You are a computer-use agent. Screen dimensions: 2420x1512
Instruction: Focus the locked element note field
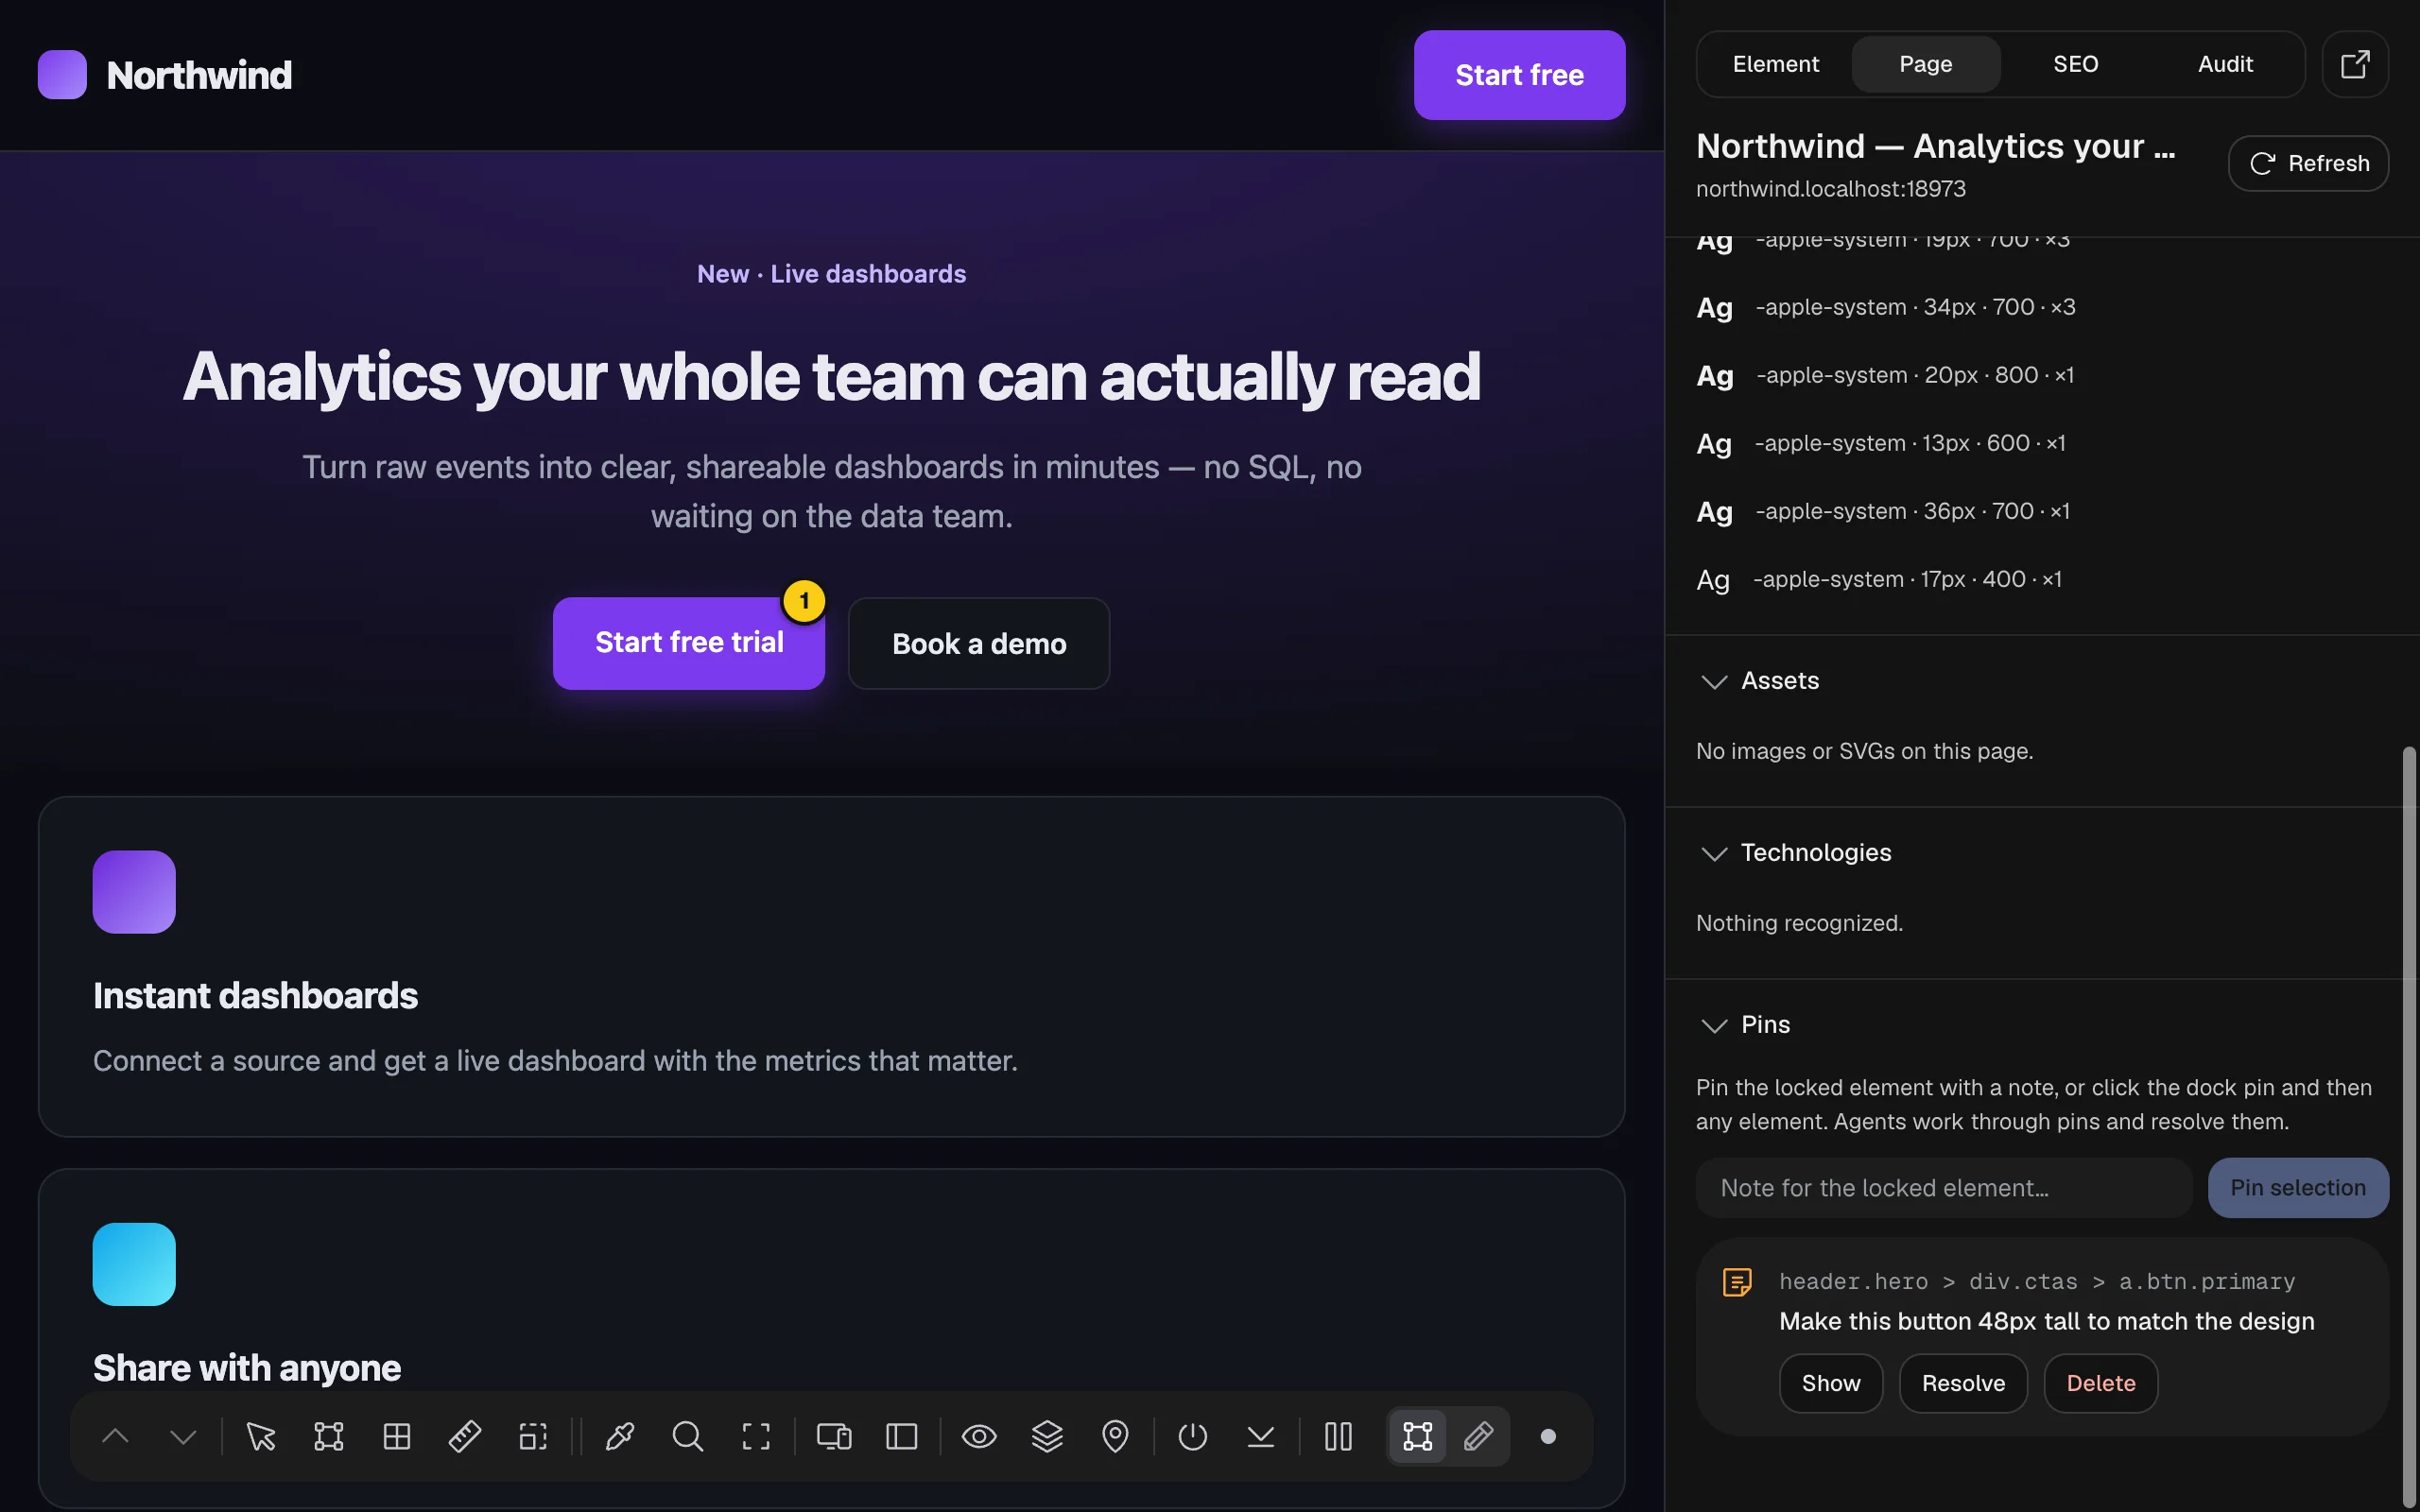1944,1188
